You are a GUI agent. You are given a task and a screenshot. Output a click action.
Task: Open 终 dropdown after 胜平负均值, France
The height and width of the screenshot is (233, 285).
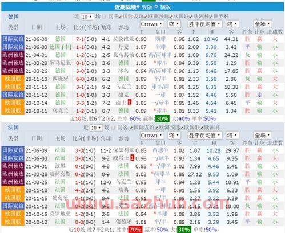232,136
